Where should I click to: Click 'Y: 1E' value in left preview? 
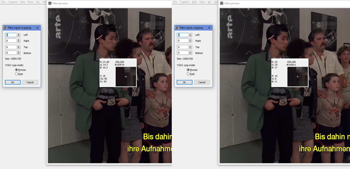(103, 76)
